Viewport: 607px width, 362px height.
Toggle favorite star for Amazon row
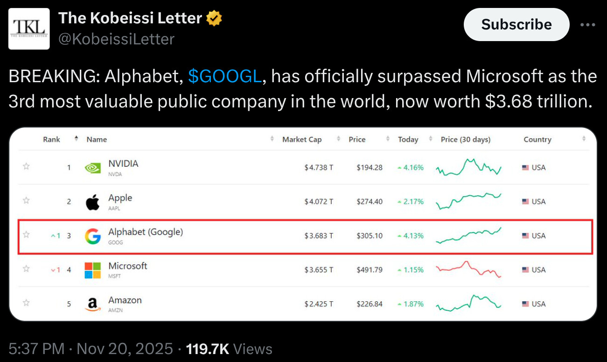pos(27,303)
